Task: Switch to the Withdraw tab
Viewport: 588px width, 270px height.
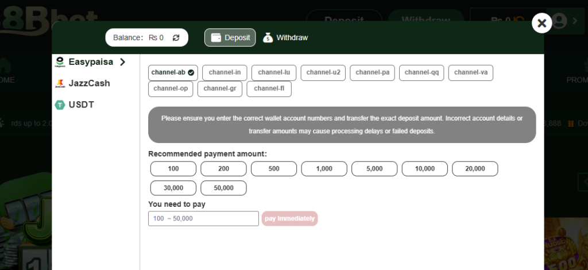Action: (x=285, y=37)
